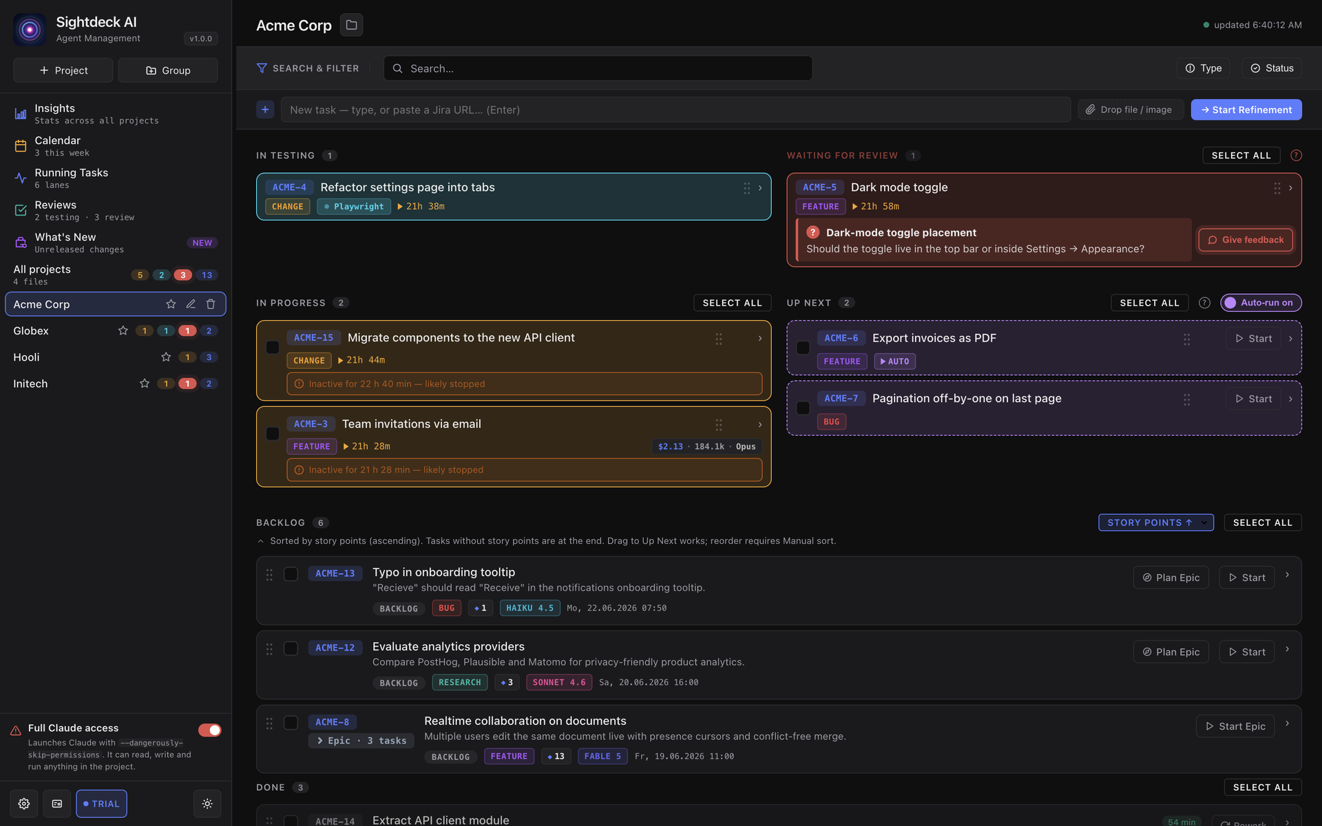Check the ACME-6 task checkbox

(803, 348)
